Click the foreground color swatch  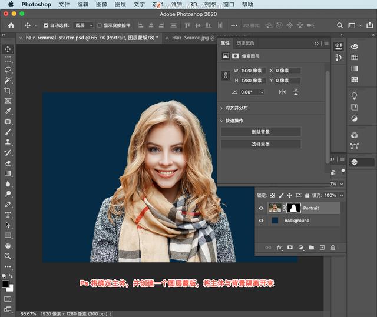click(5, 283)
